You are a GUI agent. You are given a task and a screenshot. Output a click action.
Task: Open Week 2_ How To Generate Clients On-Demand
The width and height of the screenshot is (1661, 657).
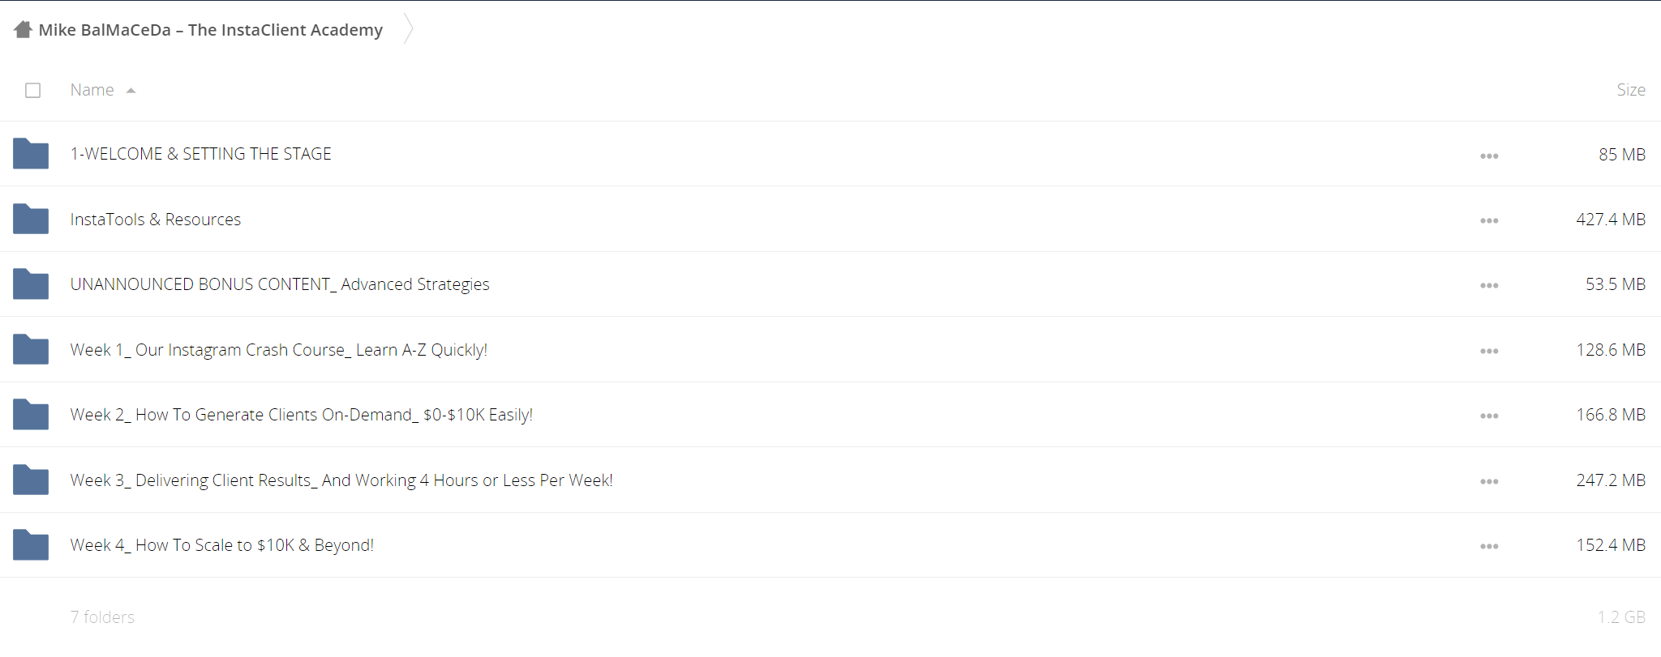302,415
